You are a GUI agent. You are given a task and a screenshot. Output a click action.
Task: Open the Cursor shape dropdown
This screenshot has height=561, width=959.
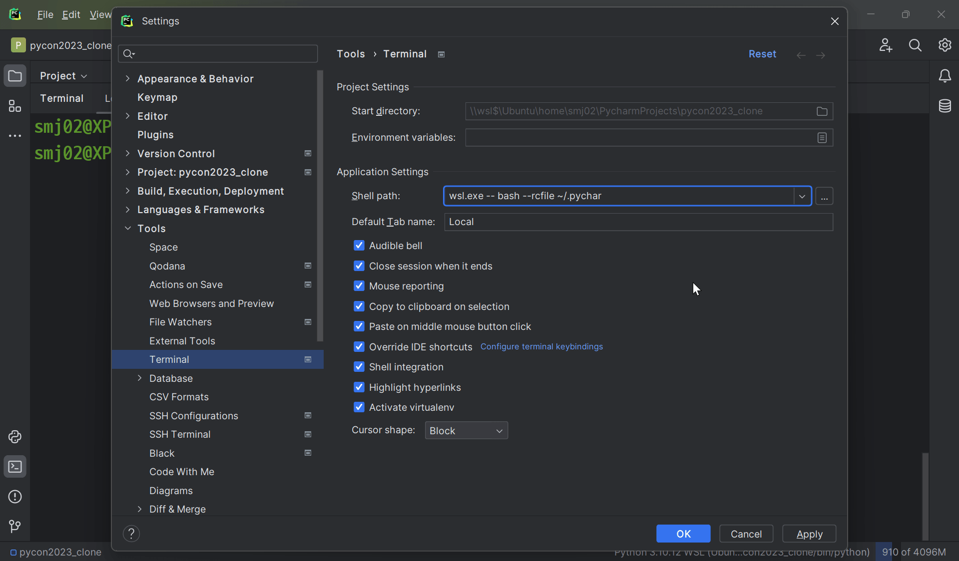pyautogui.click(x=466, y=431)
